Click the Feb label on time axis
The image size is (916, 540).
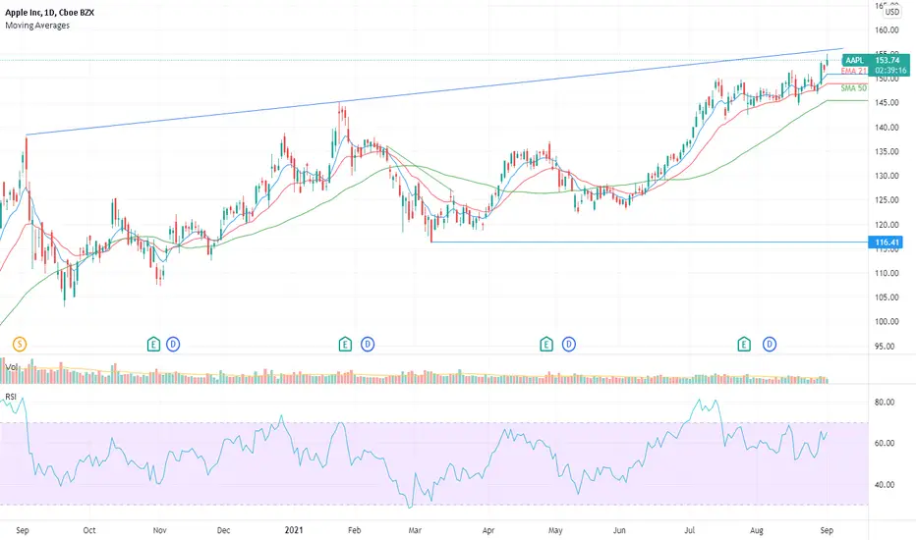(354, 530)
